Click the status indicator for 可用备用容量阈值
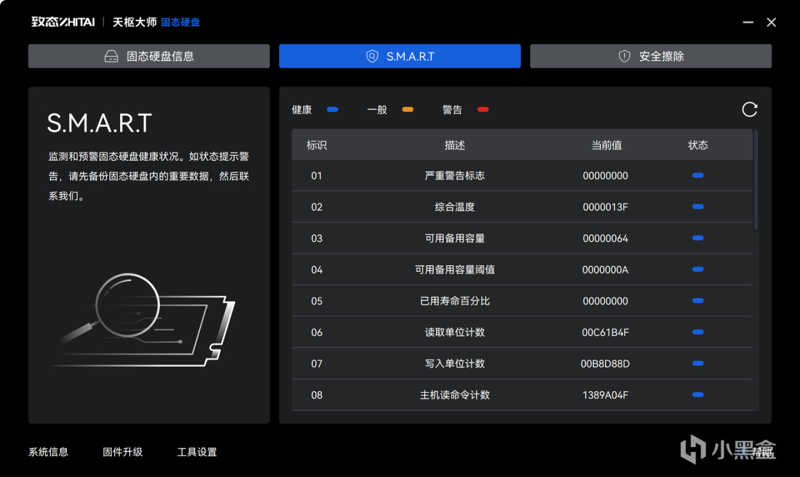Viewport: 800px width, 477px height. pos(698,270)
